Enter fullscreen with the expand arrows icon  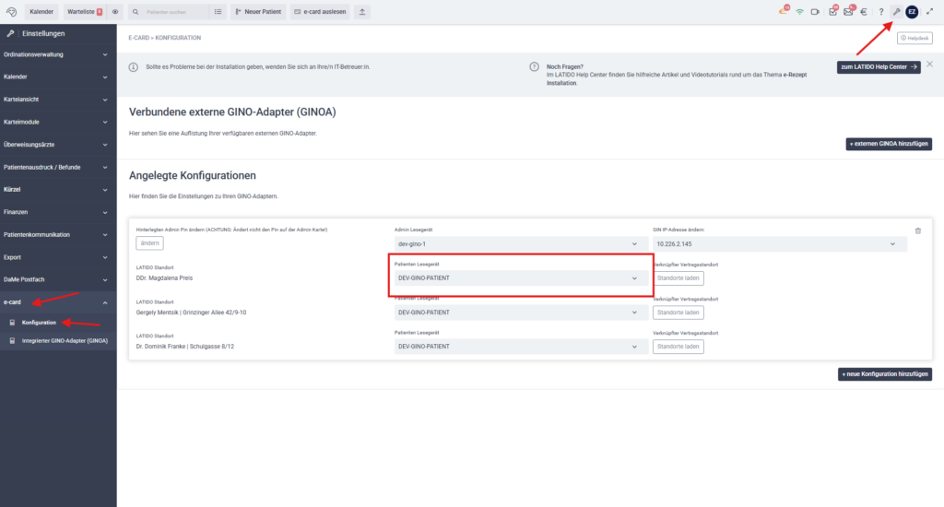pos(929,12)
